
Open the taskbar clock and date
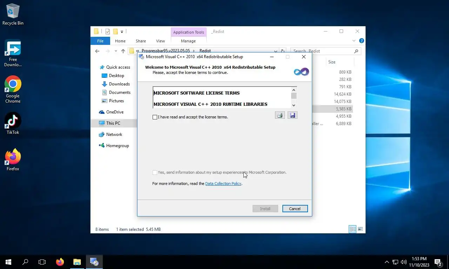pyautogui.click(x=419, y=262)
